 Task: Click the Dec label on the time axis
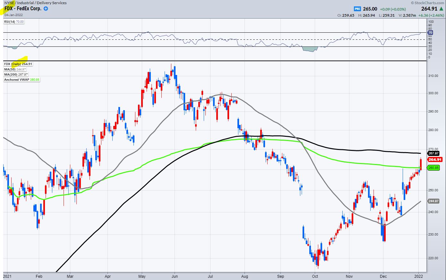383,276
